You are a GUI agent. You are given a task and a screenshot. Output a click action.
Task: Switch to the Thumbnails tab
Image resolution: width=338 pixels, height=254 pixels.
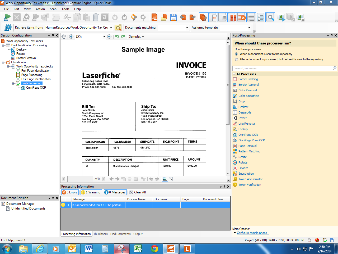(x=101, y=234)
